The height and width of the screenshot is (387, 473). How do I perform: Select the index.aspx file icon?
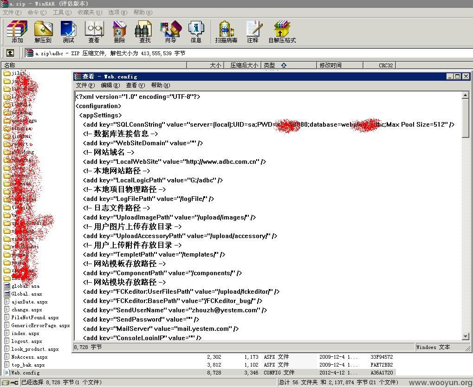7,333
